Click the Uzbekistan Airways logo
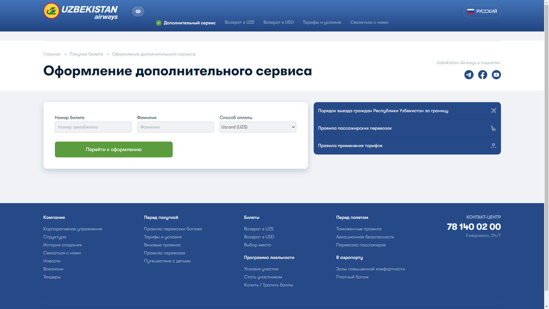The image size is (549, 309). pos(81,11)
